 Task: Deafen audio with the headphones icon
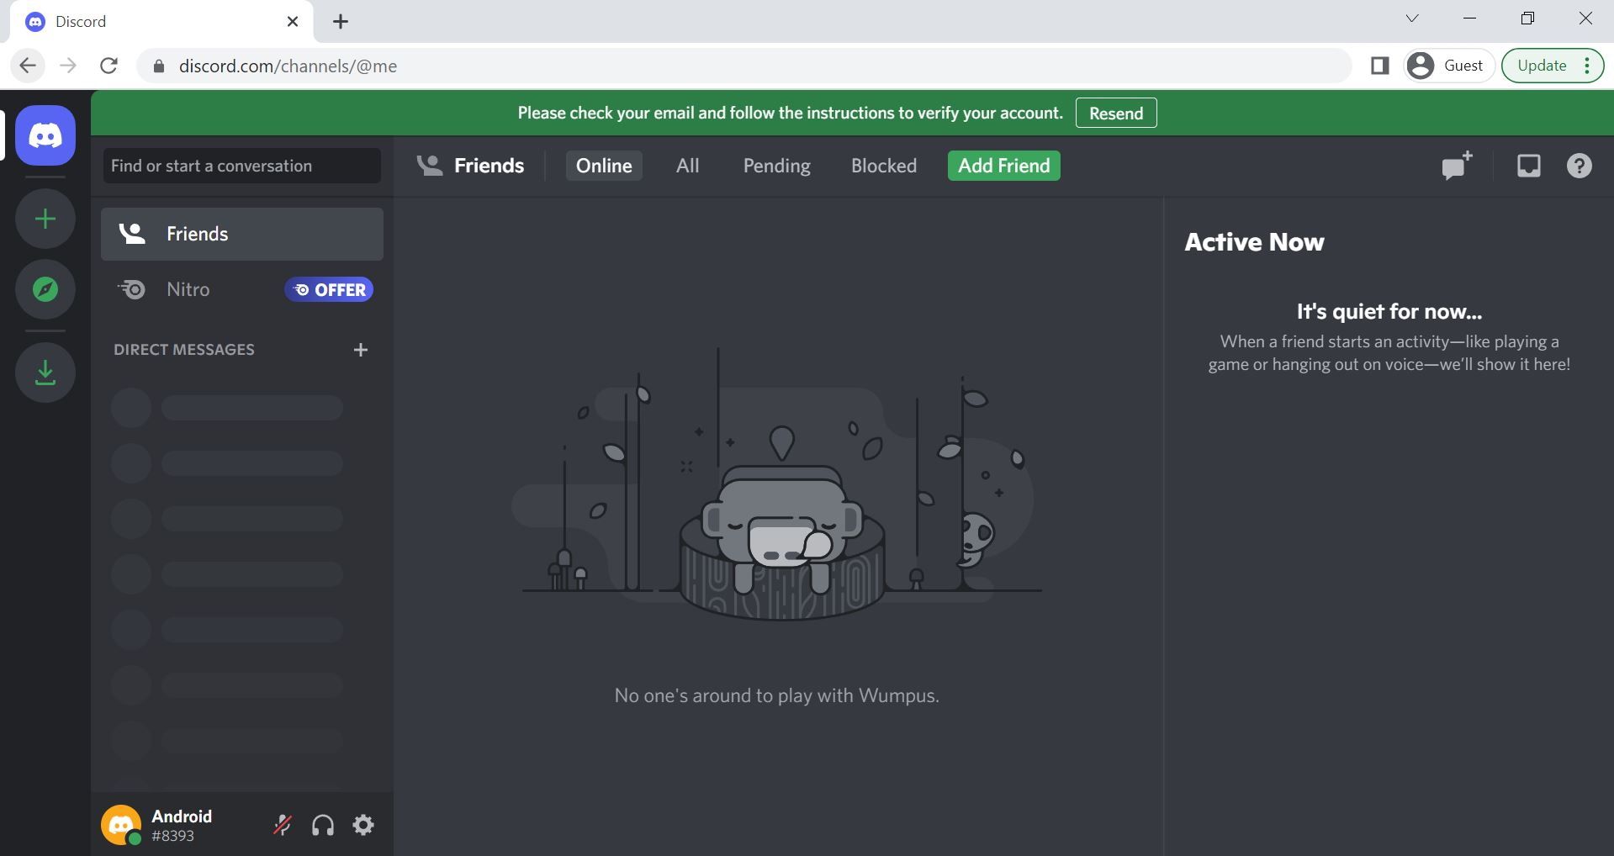tap(322, 825)
